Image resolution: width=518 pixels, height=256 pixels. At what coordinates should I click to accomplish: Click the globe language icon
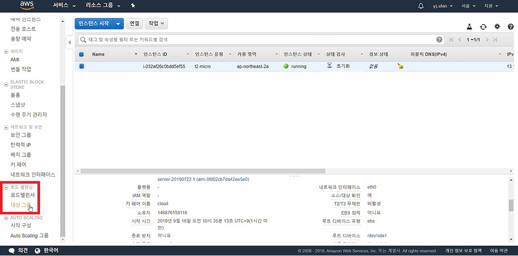coord(37,250)
